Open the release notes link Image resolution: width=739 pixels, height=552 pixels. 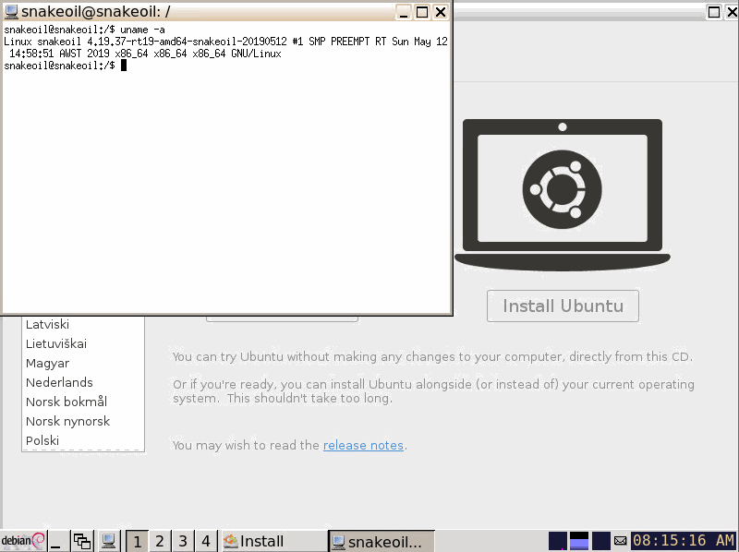coord(363,446)
